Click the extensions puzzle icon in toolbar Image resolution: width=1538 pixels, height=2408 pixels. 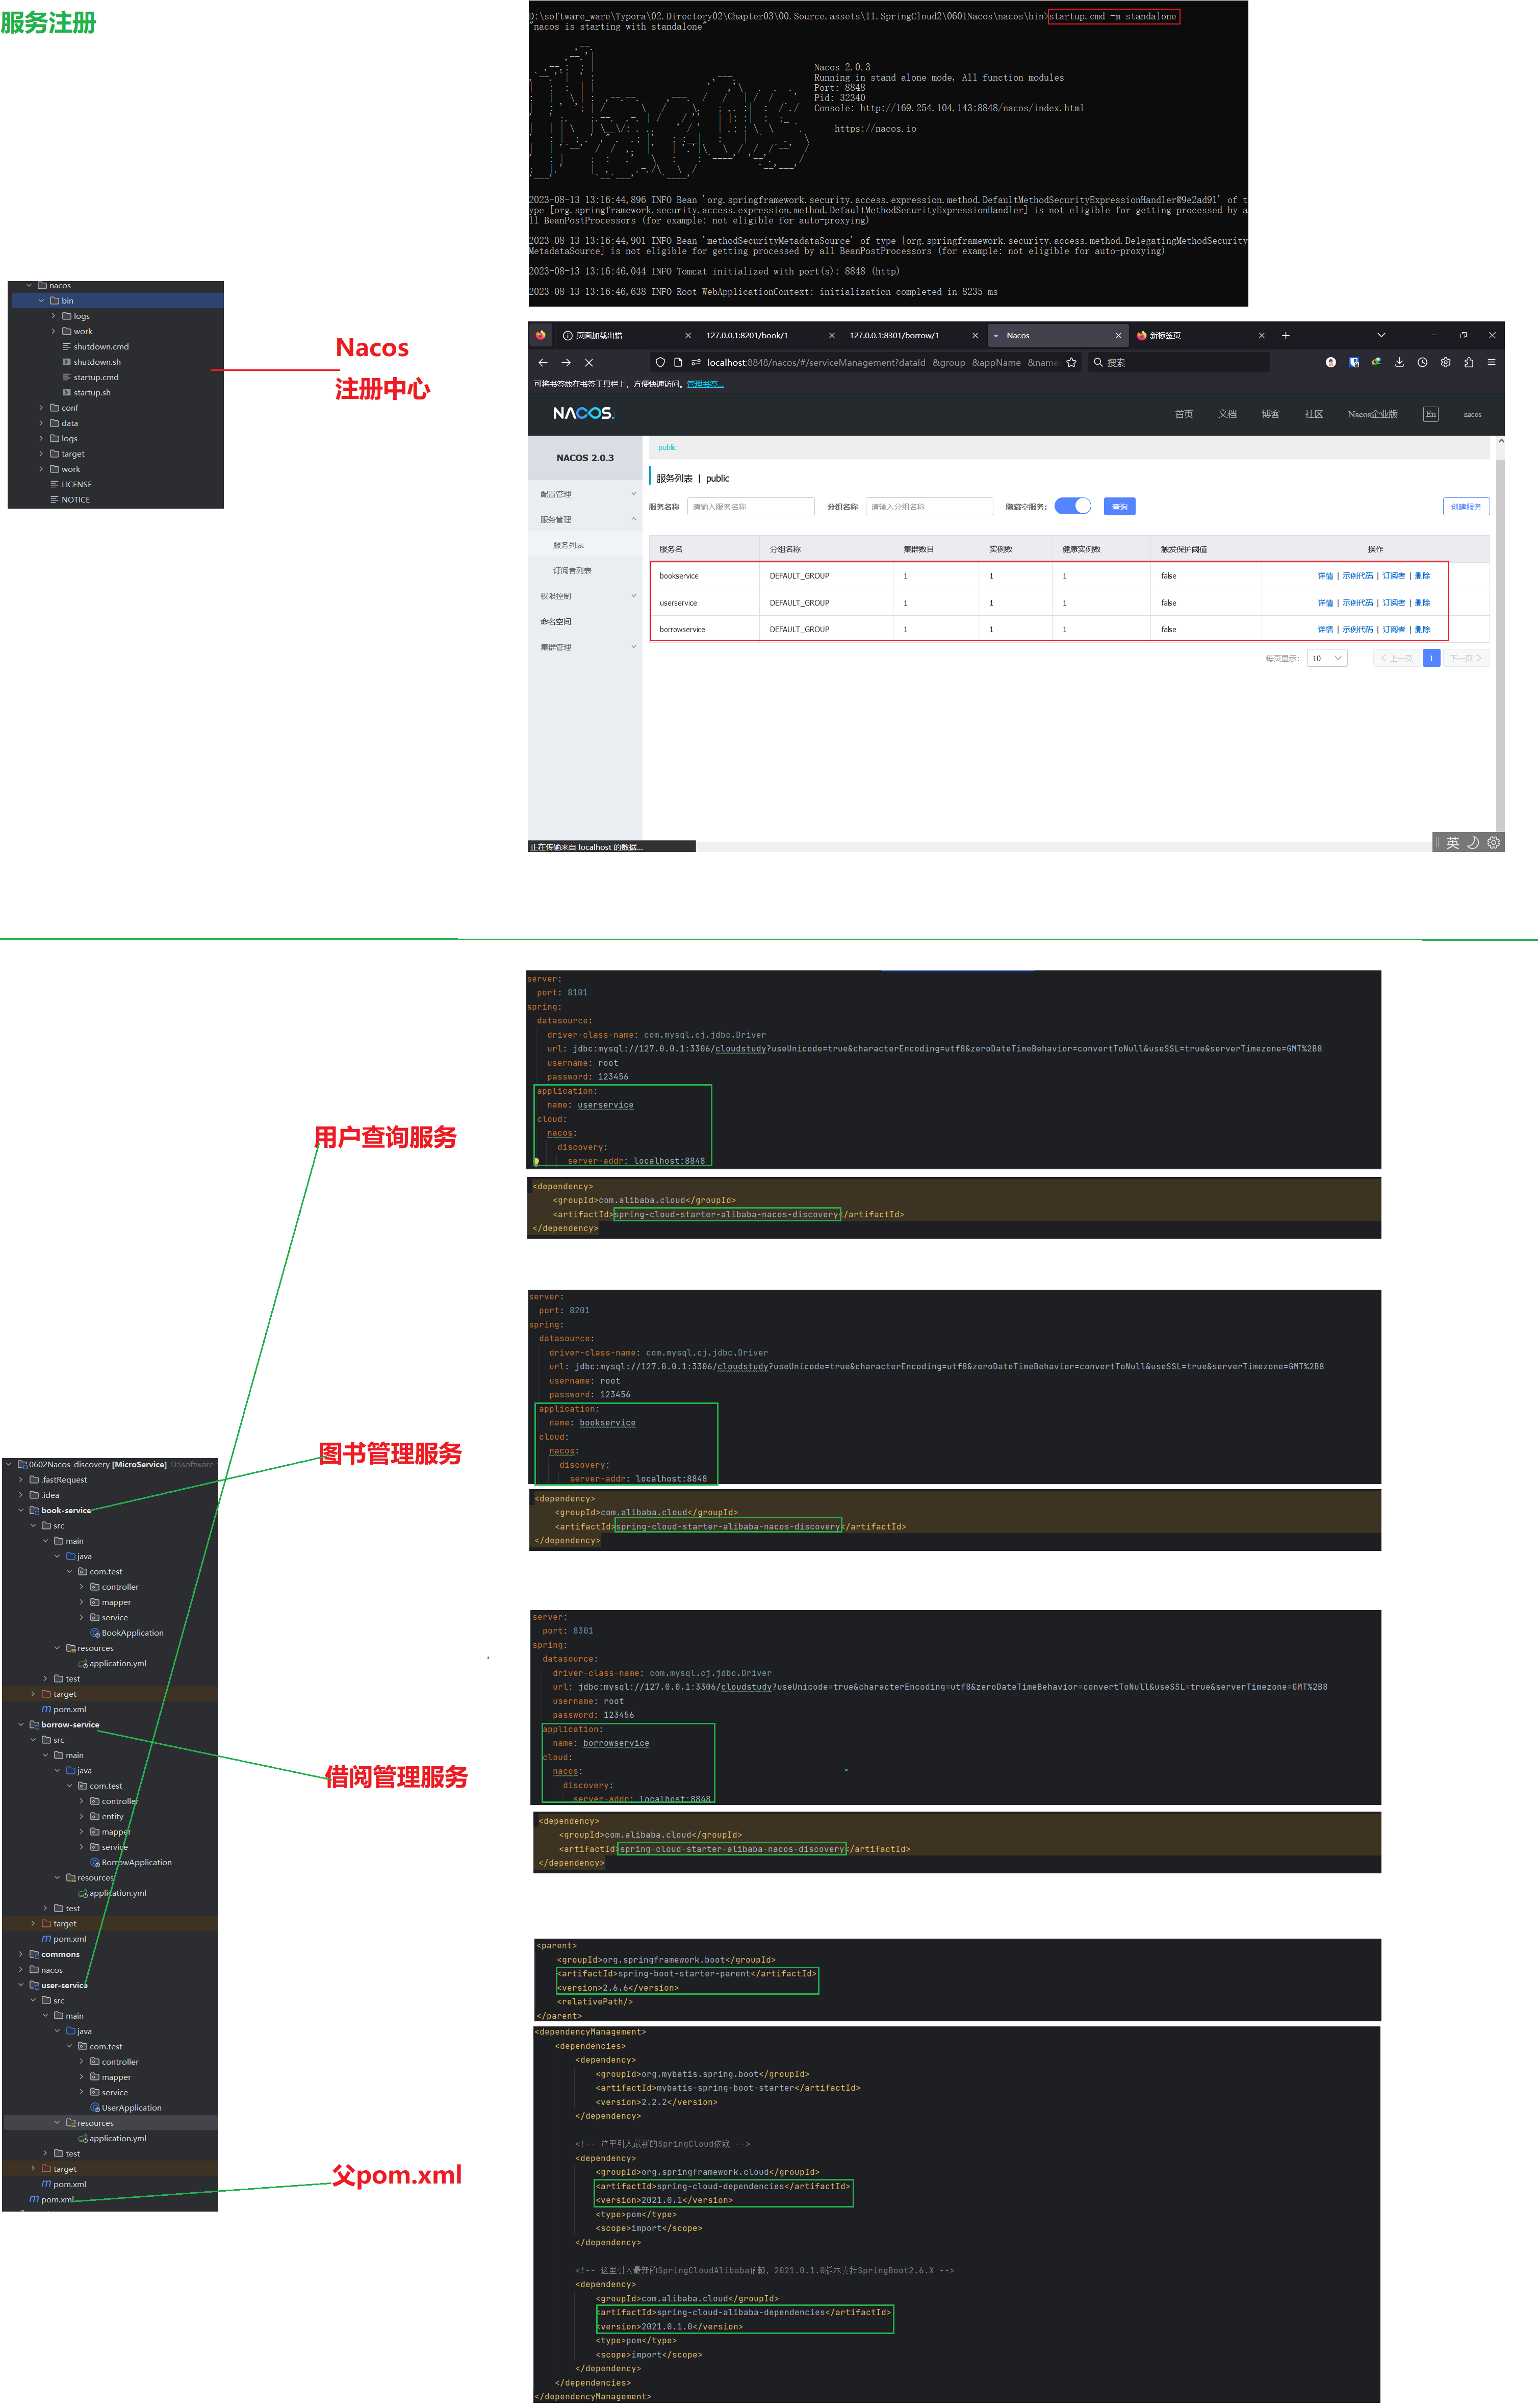point(1468,363)
